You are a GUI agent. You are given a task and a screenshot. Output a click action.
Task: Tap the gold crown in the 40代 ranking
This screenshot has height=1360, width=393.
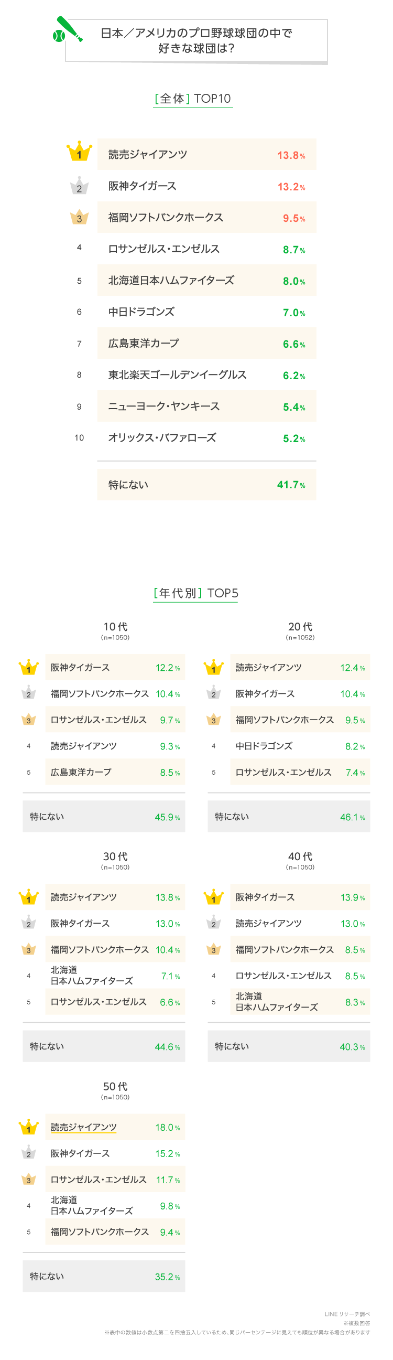(214, 897)
